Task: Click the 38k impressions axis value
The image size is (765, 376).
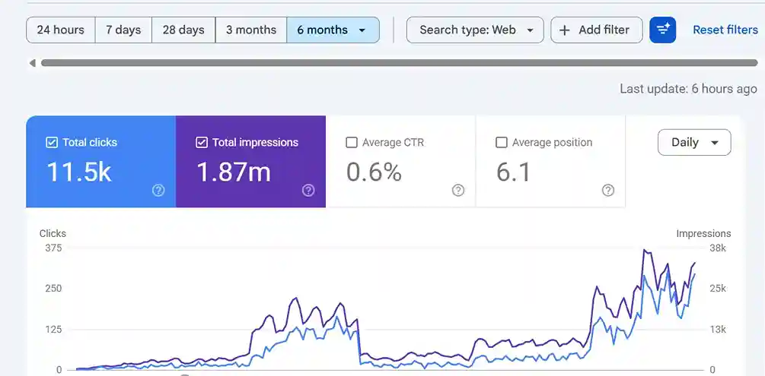Action: (717, 248)
